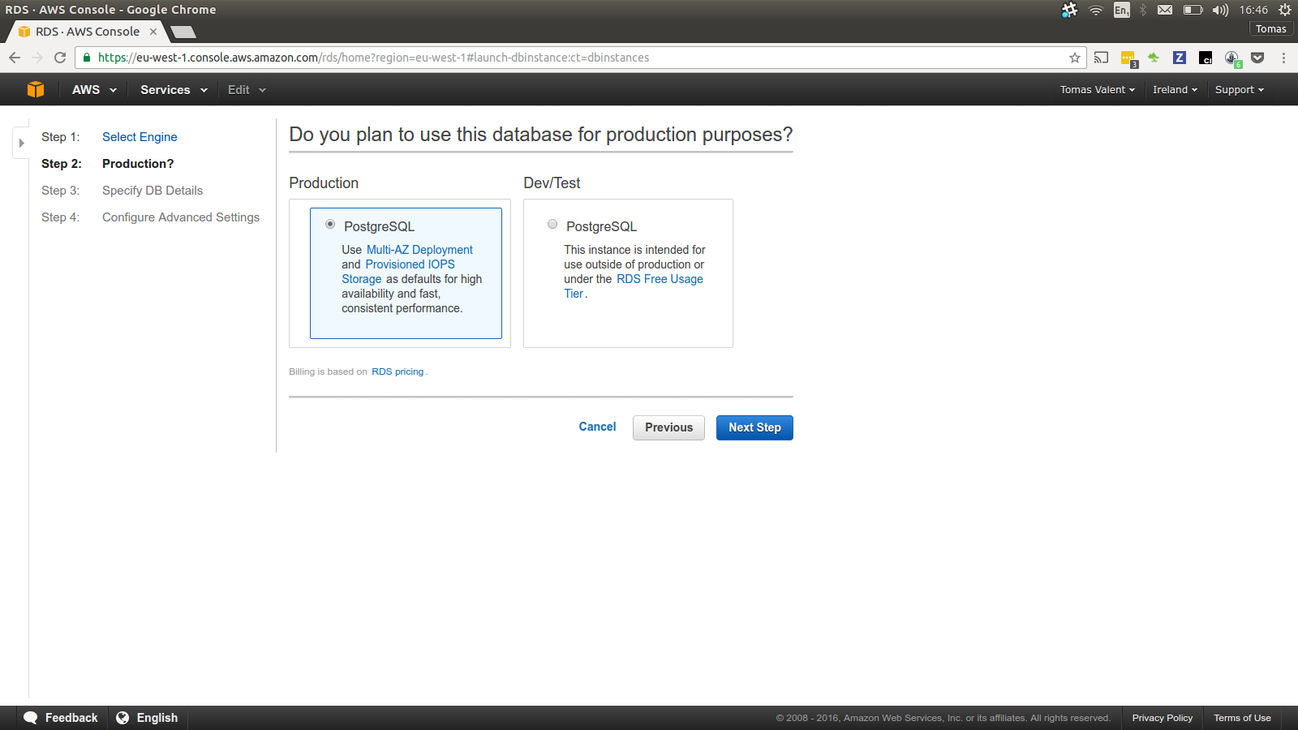This screenshot has height=730, width=1298.
Task: Click the Previous button
Action: point(668,427)
